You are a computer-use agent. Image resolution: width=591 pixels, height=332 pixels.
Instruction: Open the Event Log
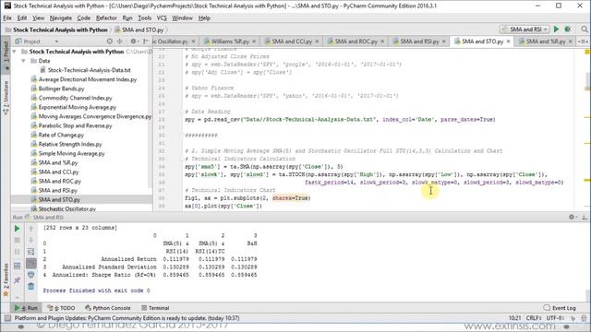(560, 308)
